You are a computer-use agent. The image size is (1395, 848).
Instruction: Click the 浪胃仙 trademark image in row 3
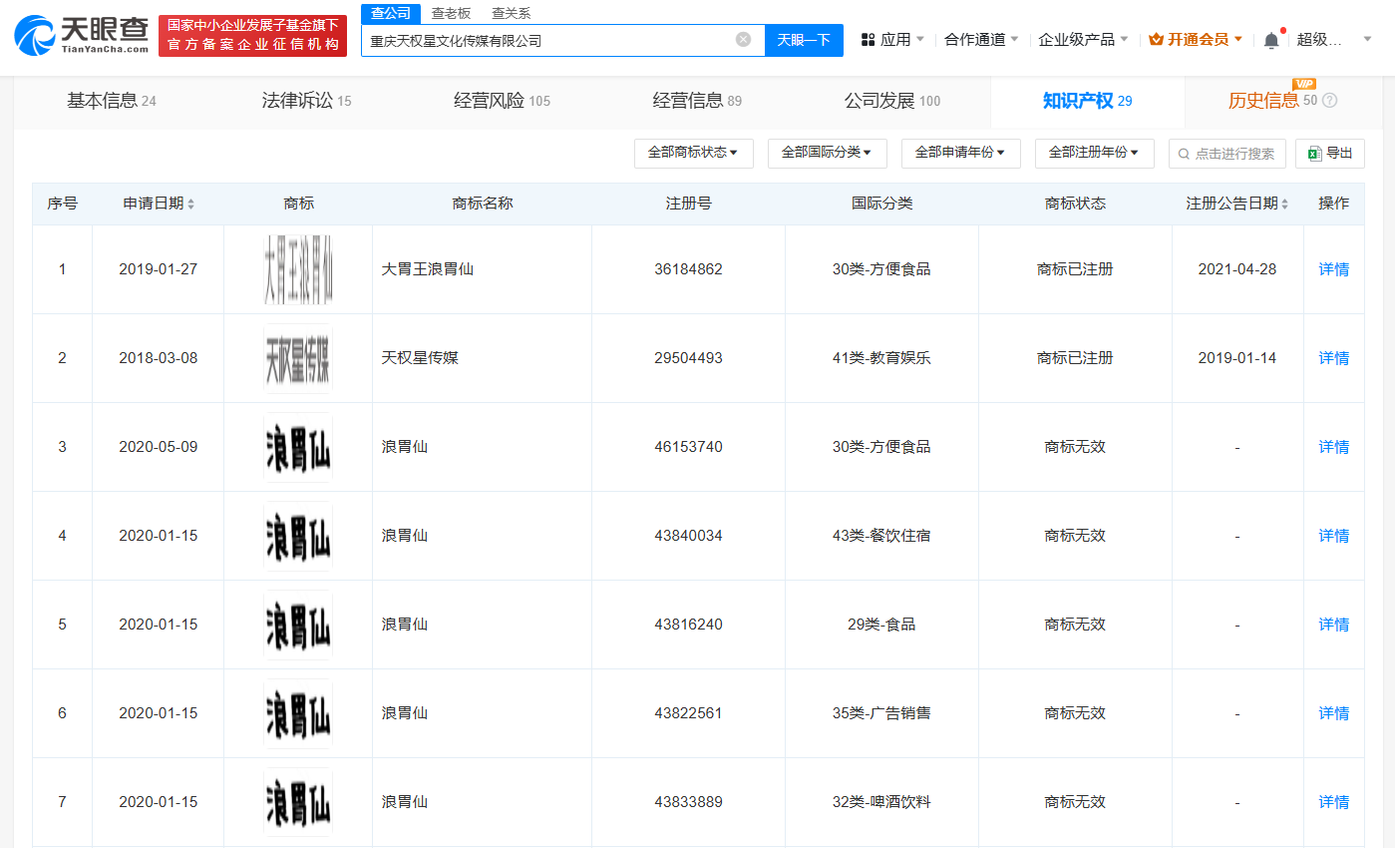click(x=298, y=447)
